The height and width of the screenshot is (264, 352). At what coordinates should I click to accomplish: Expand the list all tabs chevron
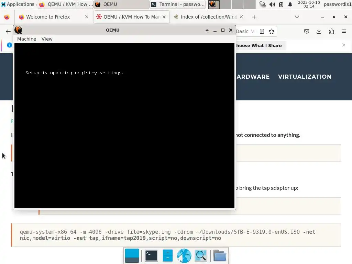click(297, 17)
